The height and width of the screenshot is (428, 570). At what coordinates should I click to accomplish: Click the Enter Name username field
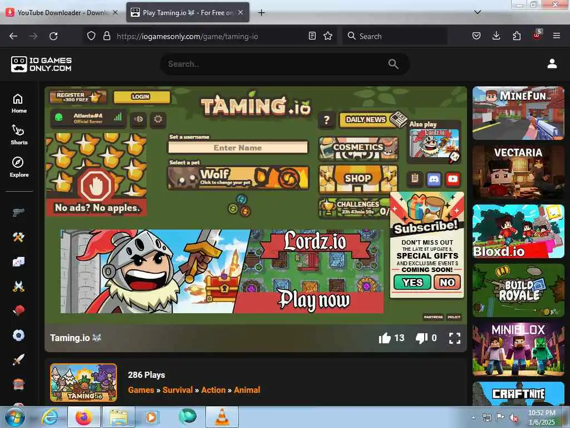[238, 147]
